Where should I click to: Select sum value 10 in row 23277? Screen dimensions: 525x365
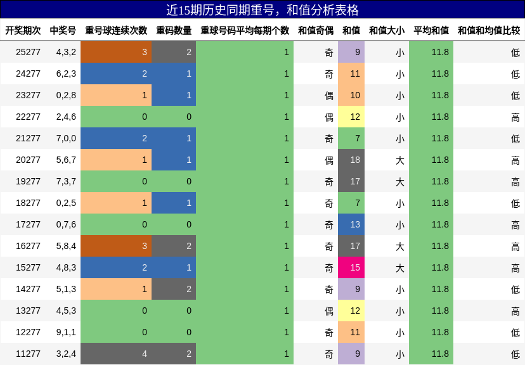click(351, 95)
